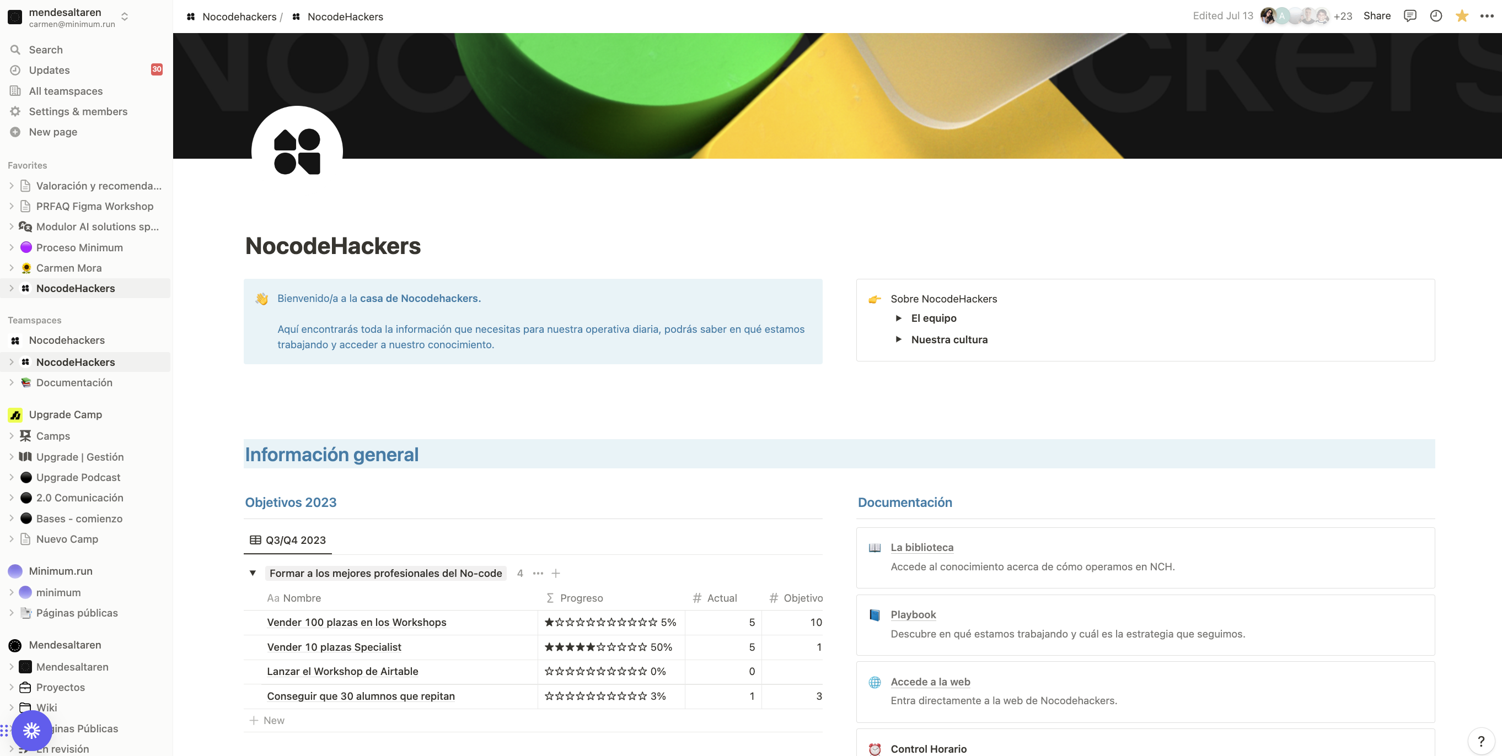Click the purple assistant icon bottom left
Viewport: 1502px width, 756px height.
[32, 730]
